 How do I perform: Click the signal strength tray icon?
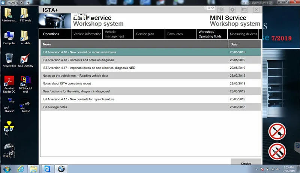pyautogui.click(x=273, y=169)
